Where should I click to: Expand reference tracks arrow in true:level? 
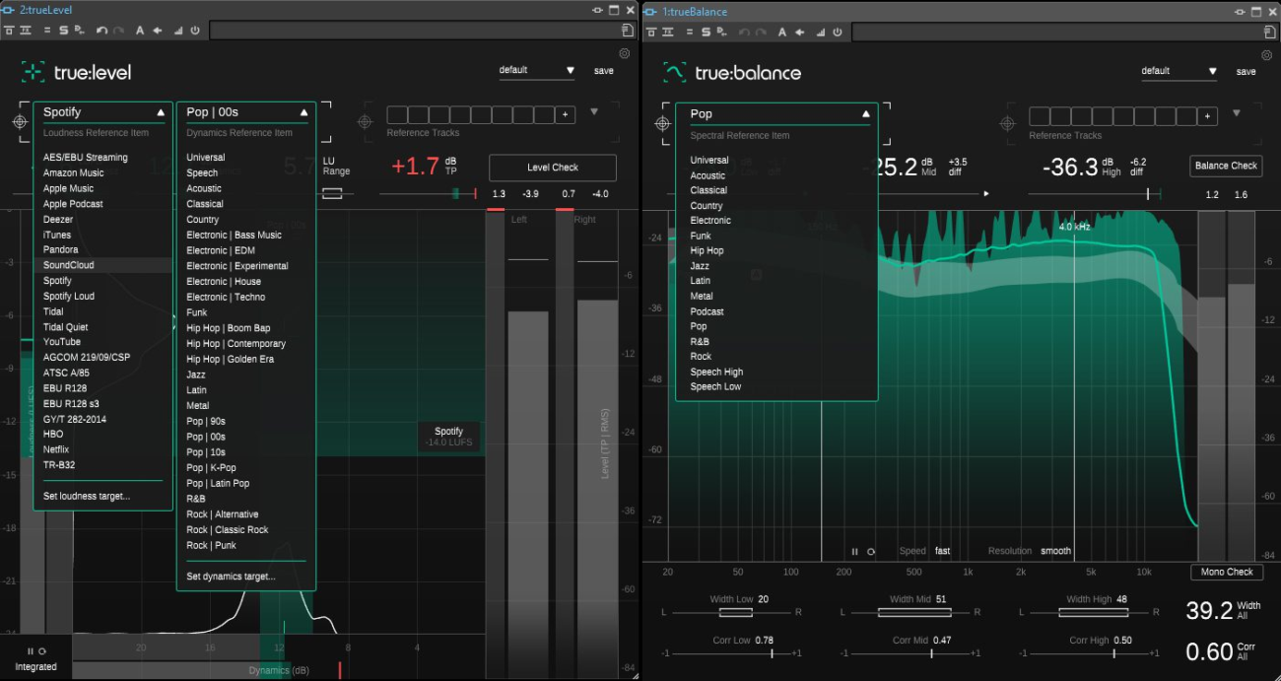[x=594, y=112]
